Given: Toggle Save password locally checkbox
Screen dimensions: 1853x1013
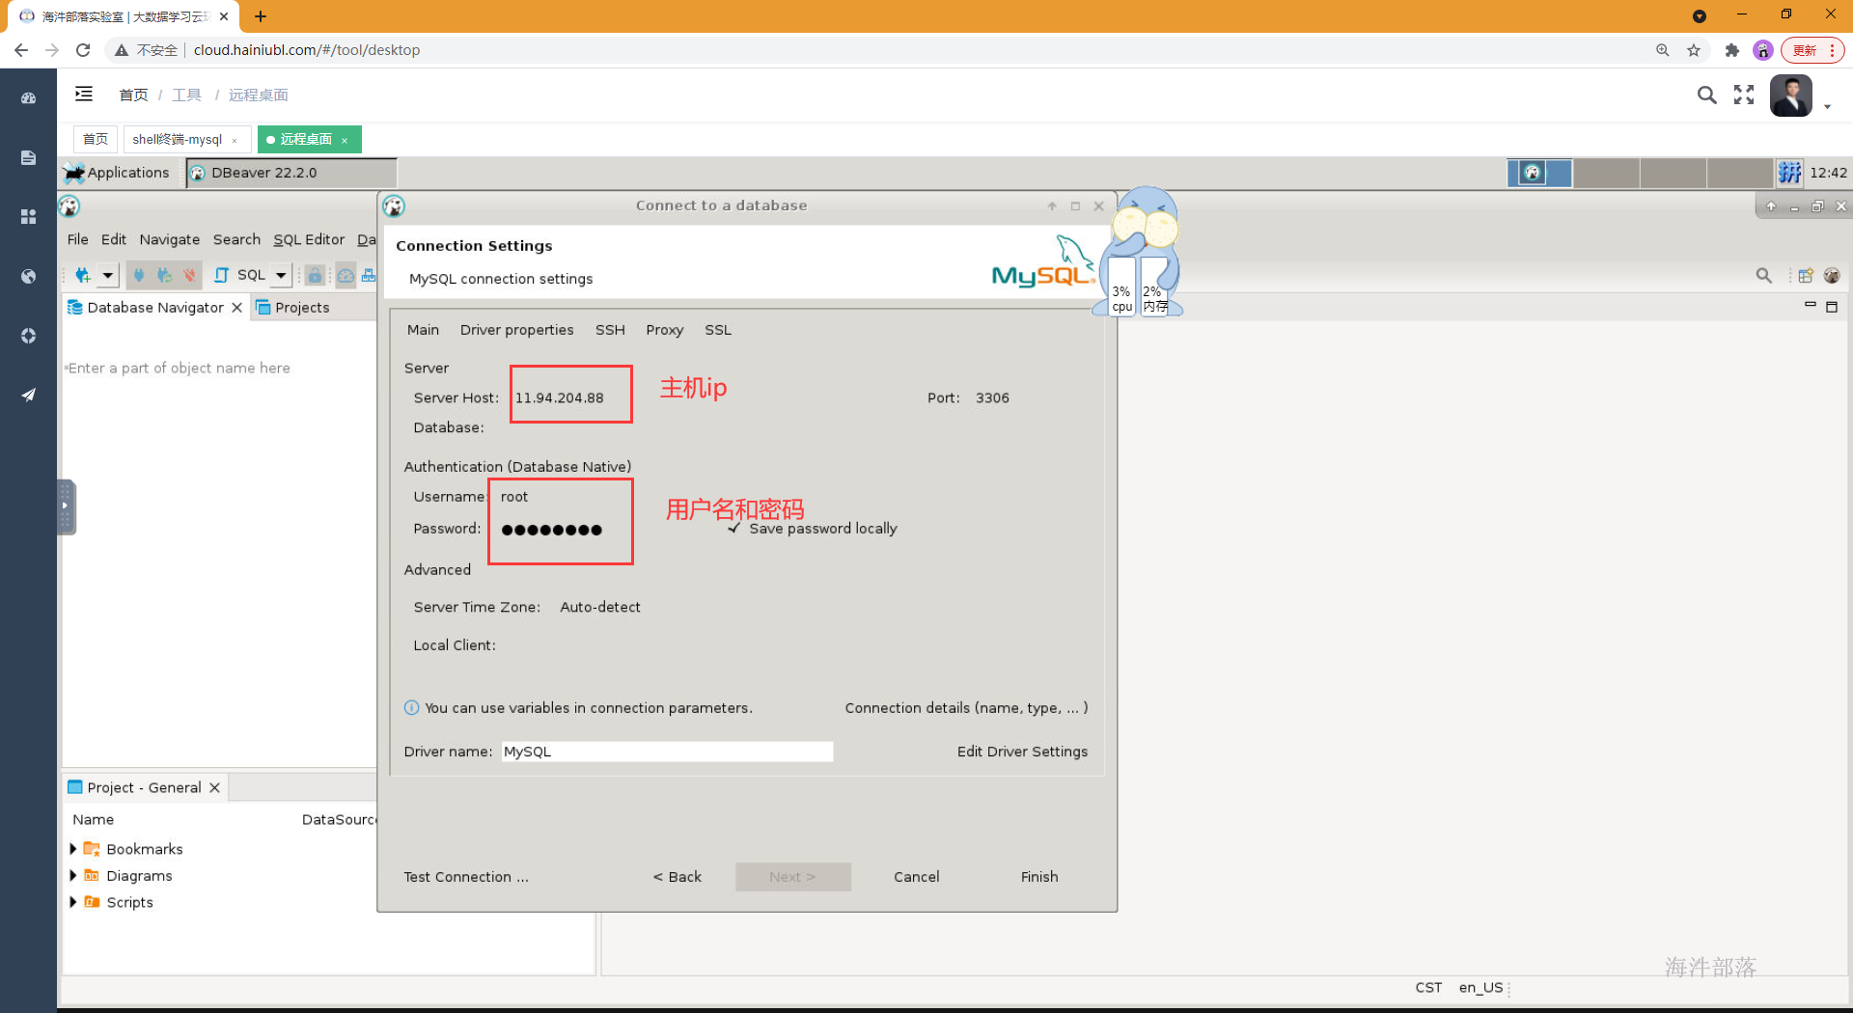Looking at the screenshot, I should coord(734,529).
